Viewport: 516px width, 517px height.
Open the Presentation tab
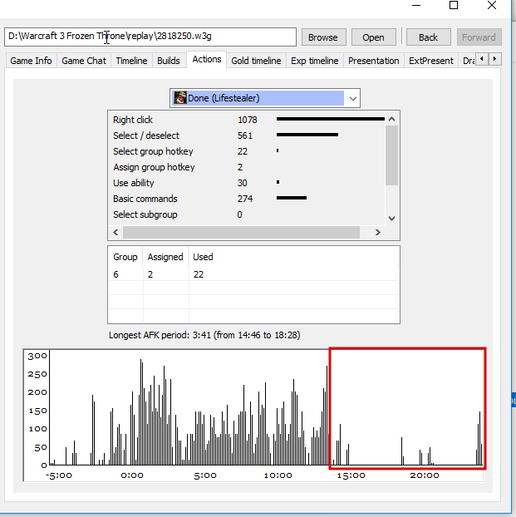tap(374, 61)
